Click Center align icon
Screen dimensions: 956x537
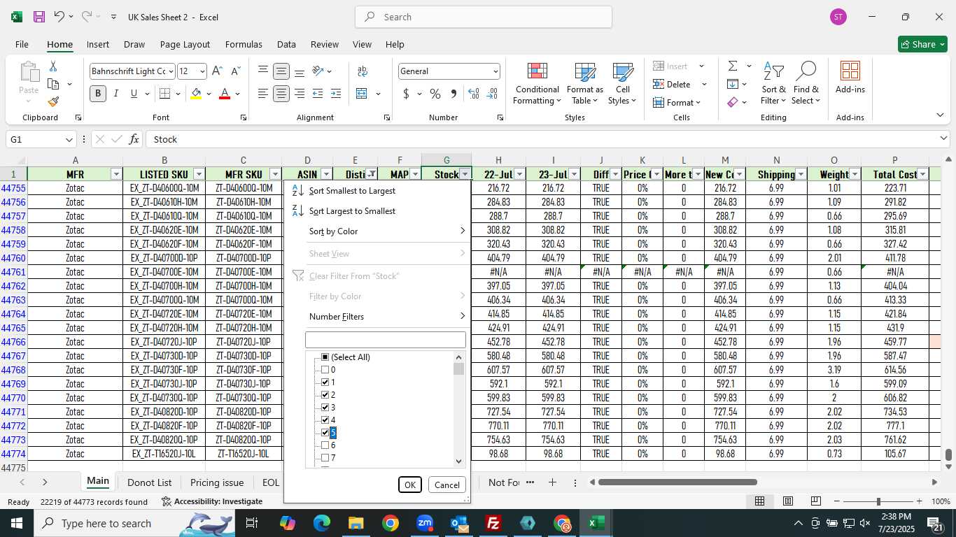point(281,94)
